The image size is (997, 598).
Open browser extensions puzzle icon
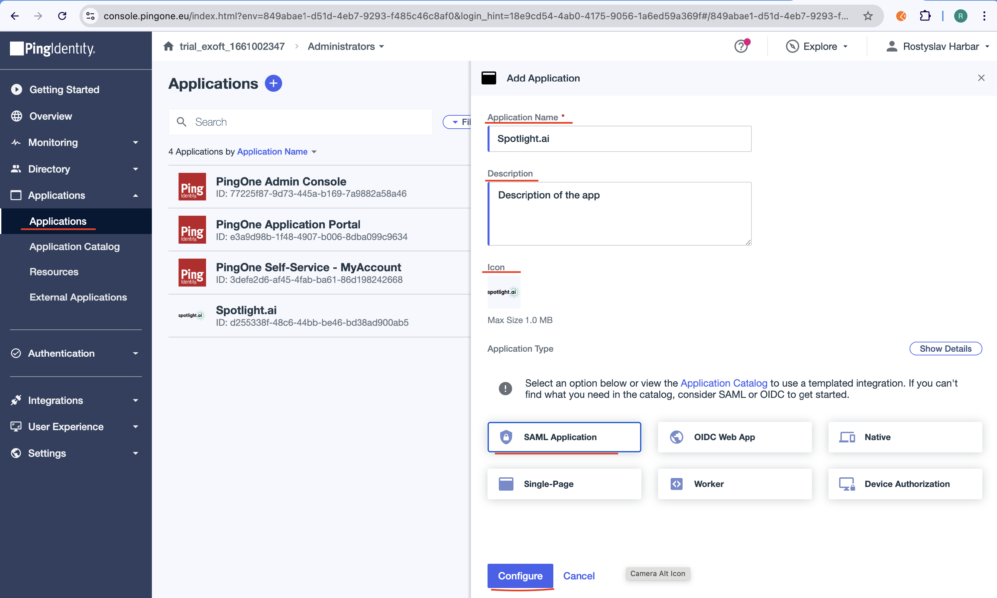(925, 16)
